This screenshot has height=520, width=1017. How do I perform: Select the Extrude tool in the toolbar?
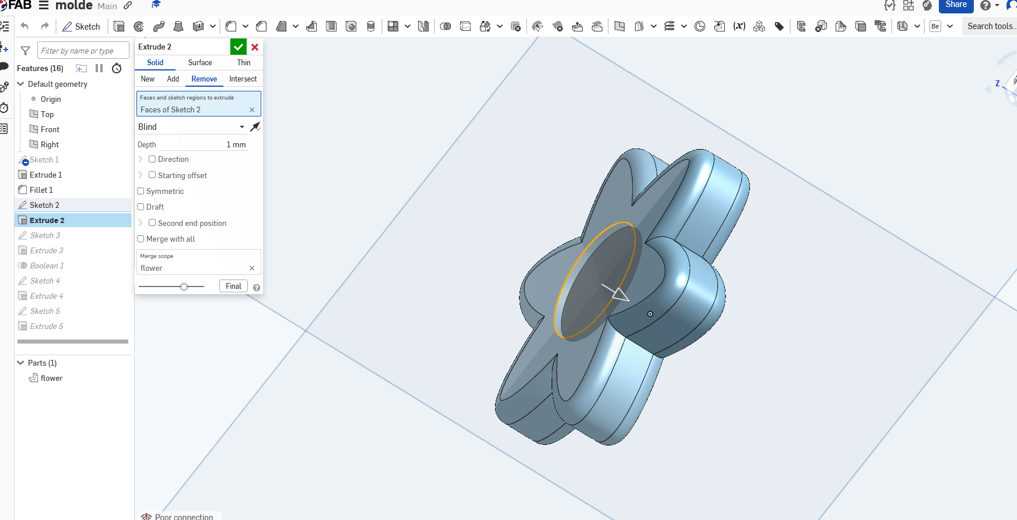119,26
